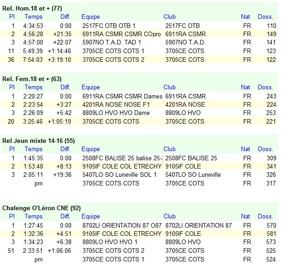Click "Equipe" column header in Rel. Fem. table
285x267 pixels.
tap(91, 87)
